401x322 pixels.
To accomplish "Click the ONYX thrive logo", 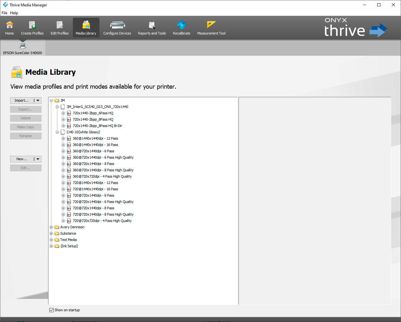I will tap(355, 28).
